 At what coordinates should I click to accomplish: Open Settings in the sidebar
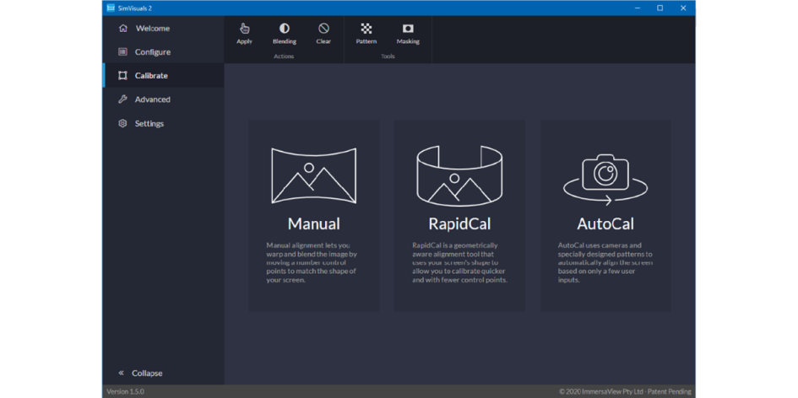[163, 123]
